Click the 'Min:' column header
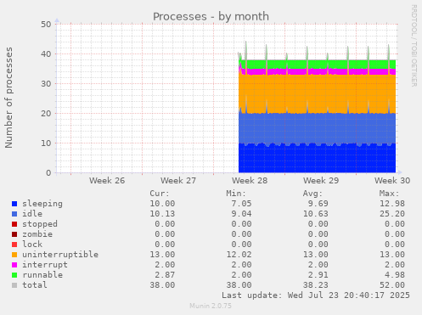Viewport: 422px width, 315px height. (x=236, y=194)
